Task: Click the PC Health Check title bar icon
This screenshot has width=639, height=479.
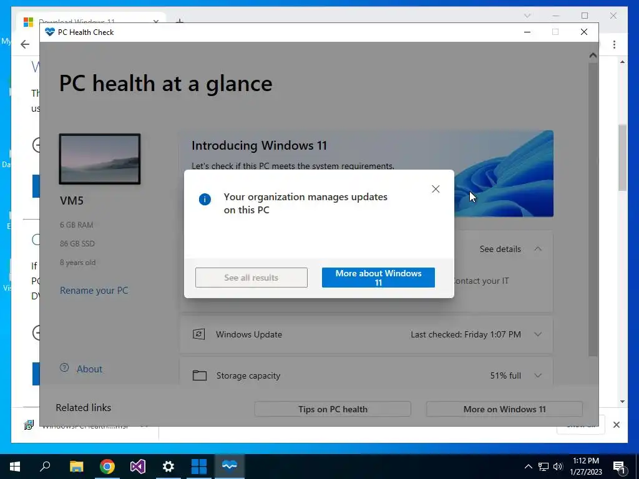Action: 50,32
